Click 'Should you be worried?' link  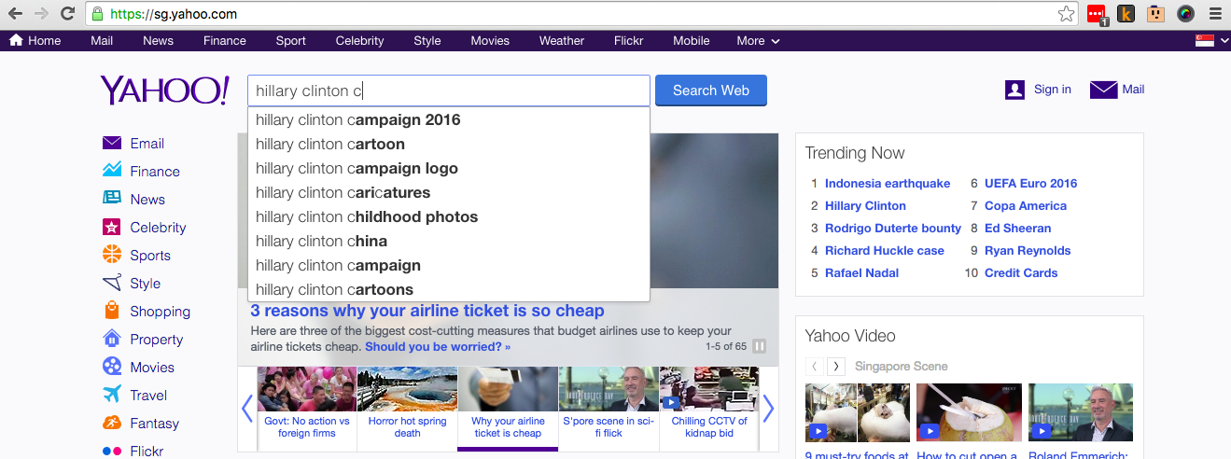[x=438, y=347]
